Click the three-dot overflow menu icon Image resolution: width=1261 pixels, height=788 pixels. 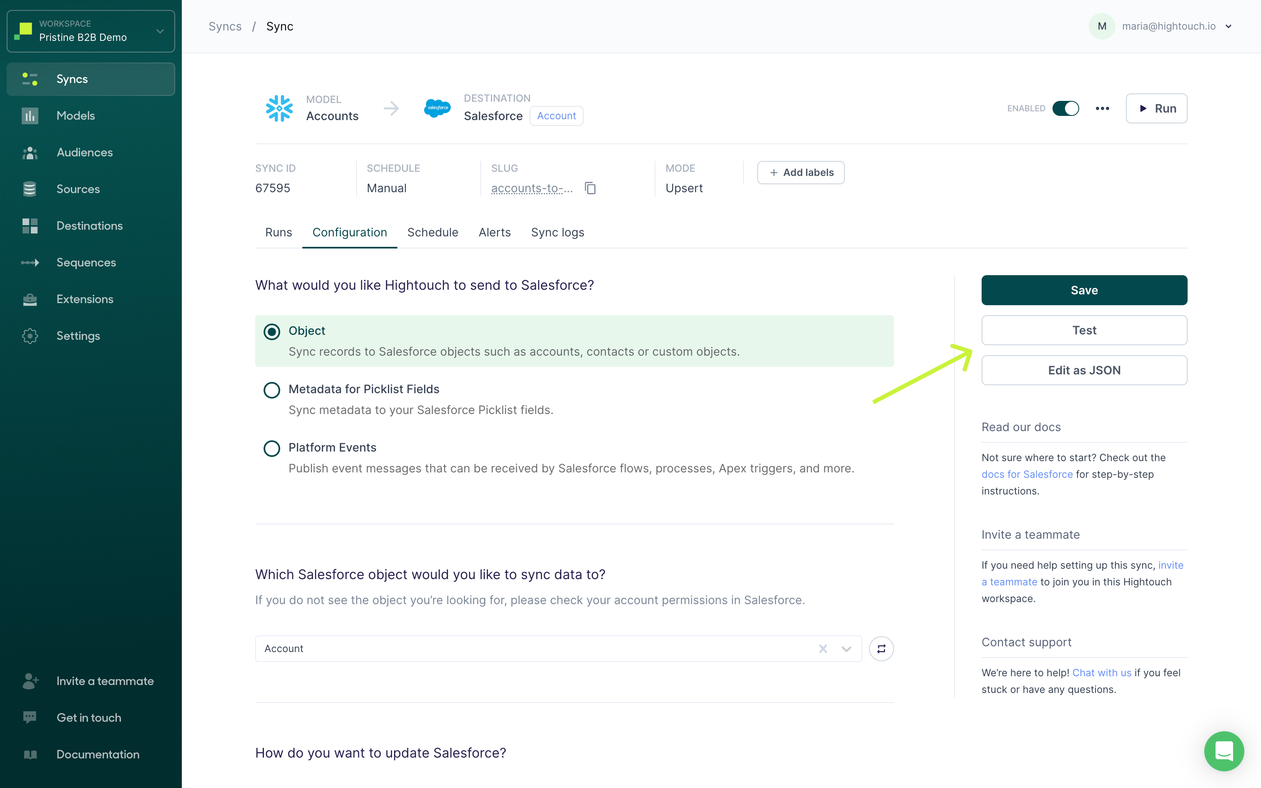1103,108
